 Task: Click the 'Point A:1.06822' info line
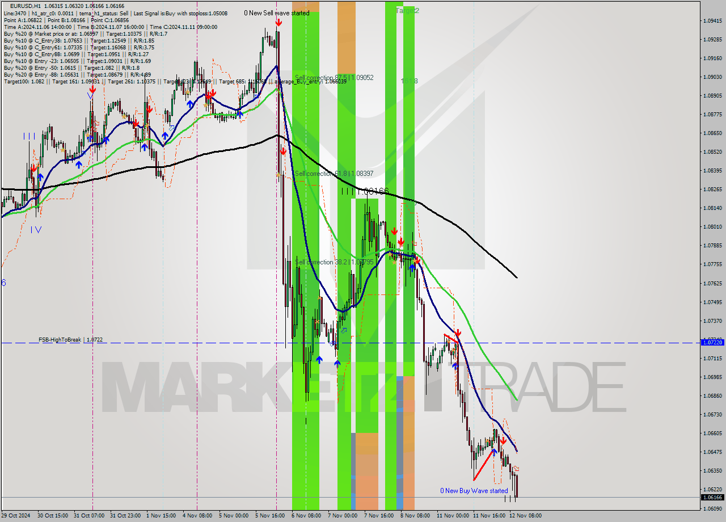(66, 20)
